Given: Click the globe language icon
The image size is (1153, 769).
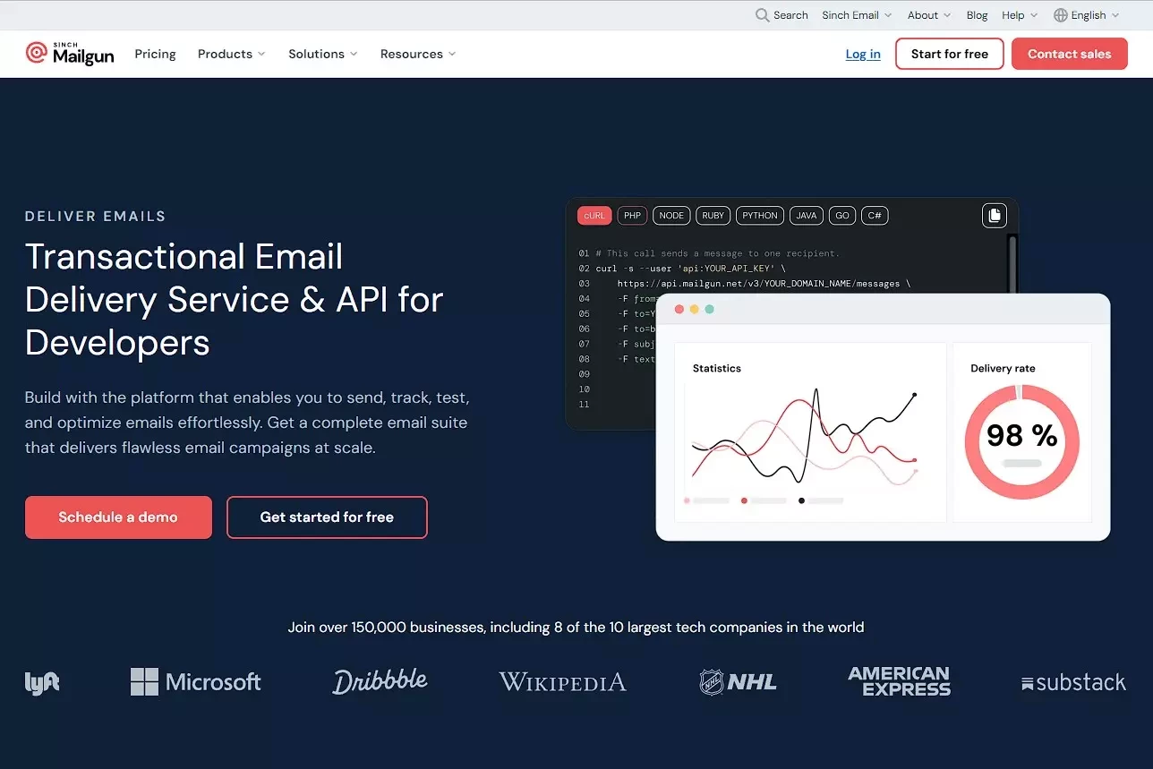Looking at the screenshot, I should coord(1060,15).
